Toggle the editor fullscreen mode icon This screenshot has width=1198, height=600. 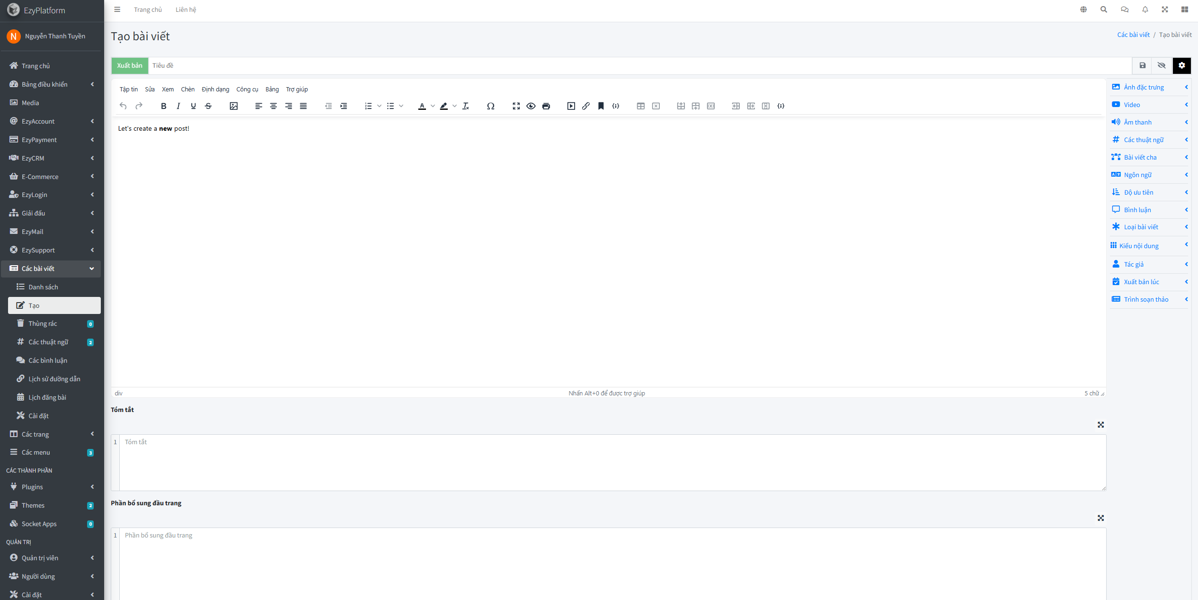click(516, 106)
